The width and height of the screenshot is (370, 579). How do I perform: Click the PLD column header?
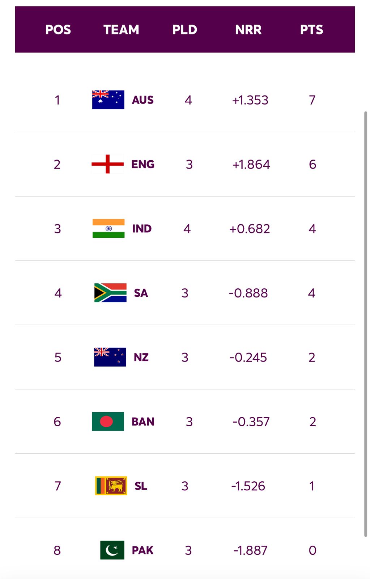[x=185, y=30]
